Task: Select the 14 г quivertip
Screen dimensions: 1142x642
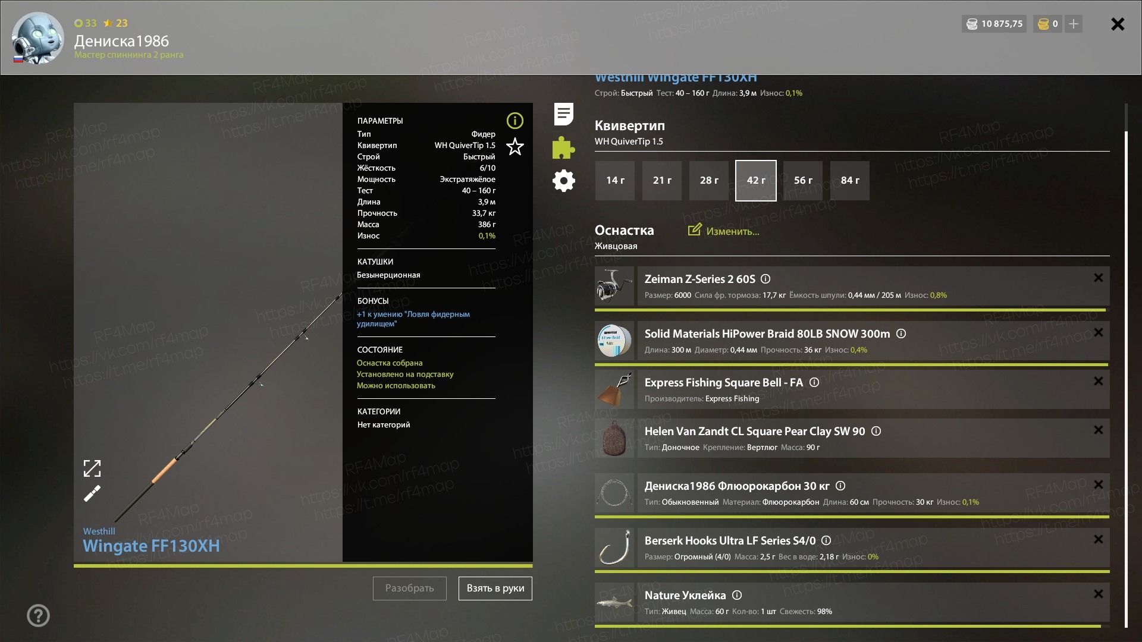Action: coord(615,180)
